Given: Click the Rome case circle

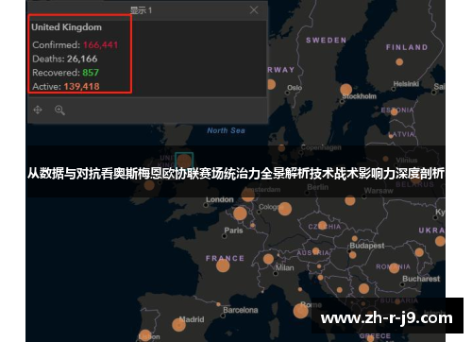Looking at the screenshot, I should [x=300, y=311].
